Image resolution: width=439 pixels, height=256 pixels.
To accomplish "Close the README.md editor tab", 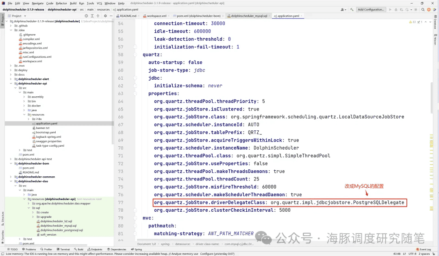I will click(139, 16).
